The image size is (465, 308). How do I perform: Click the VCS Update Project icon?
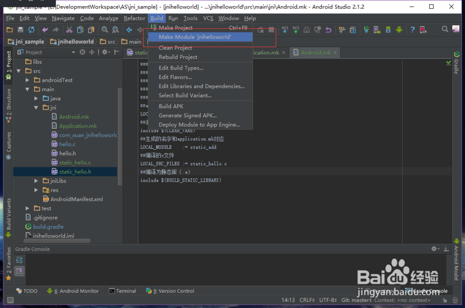(x=285, y=30)
